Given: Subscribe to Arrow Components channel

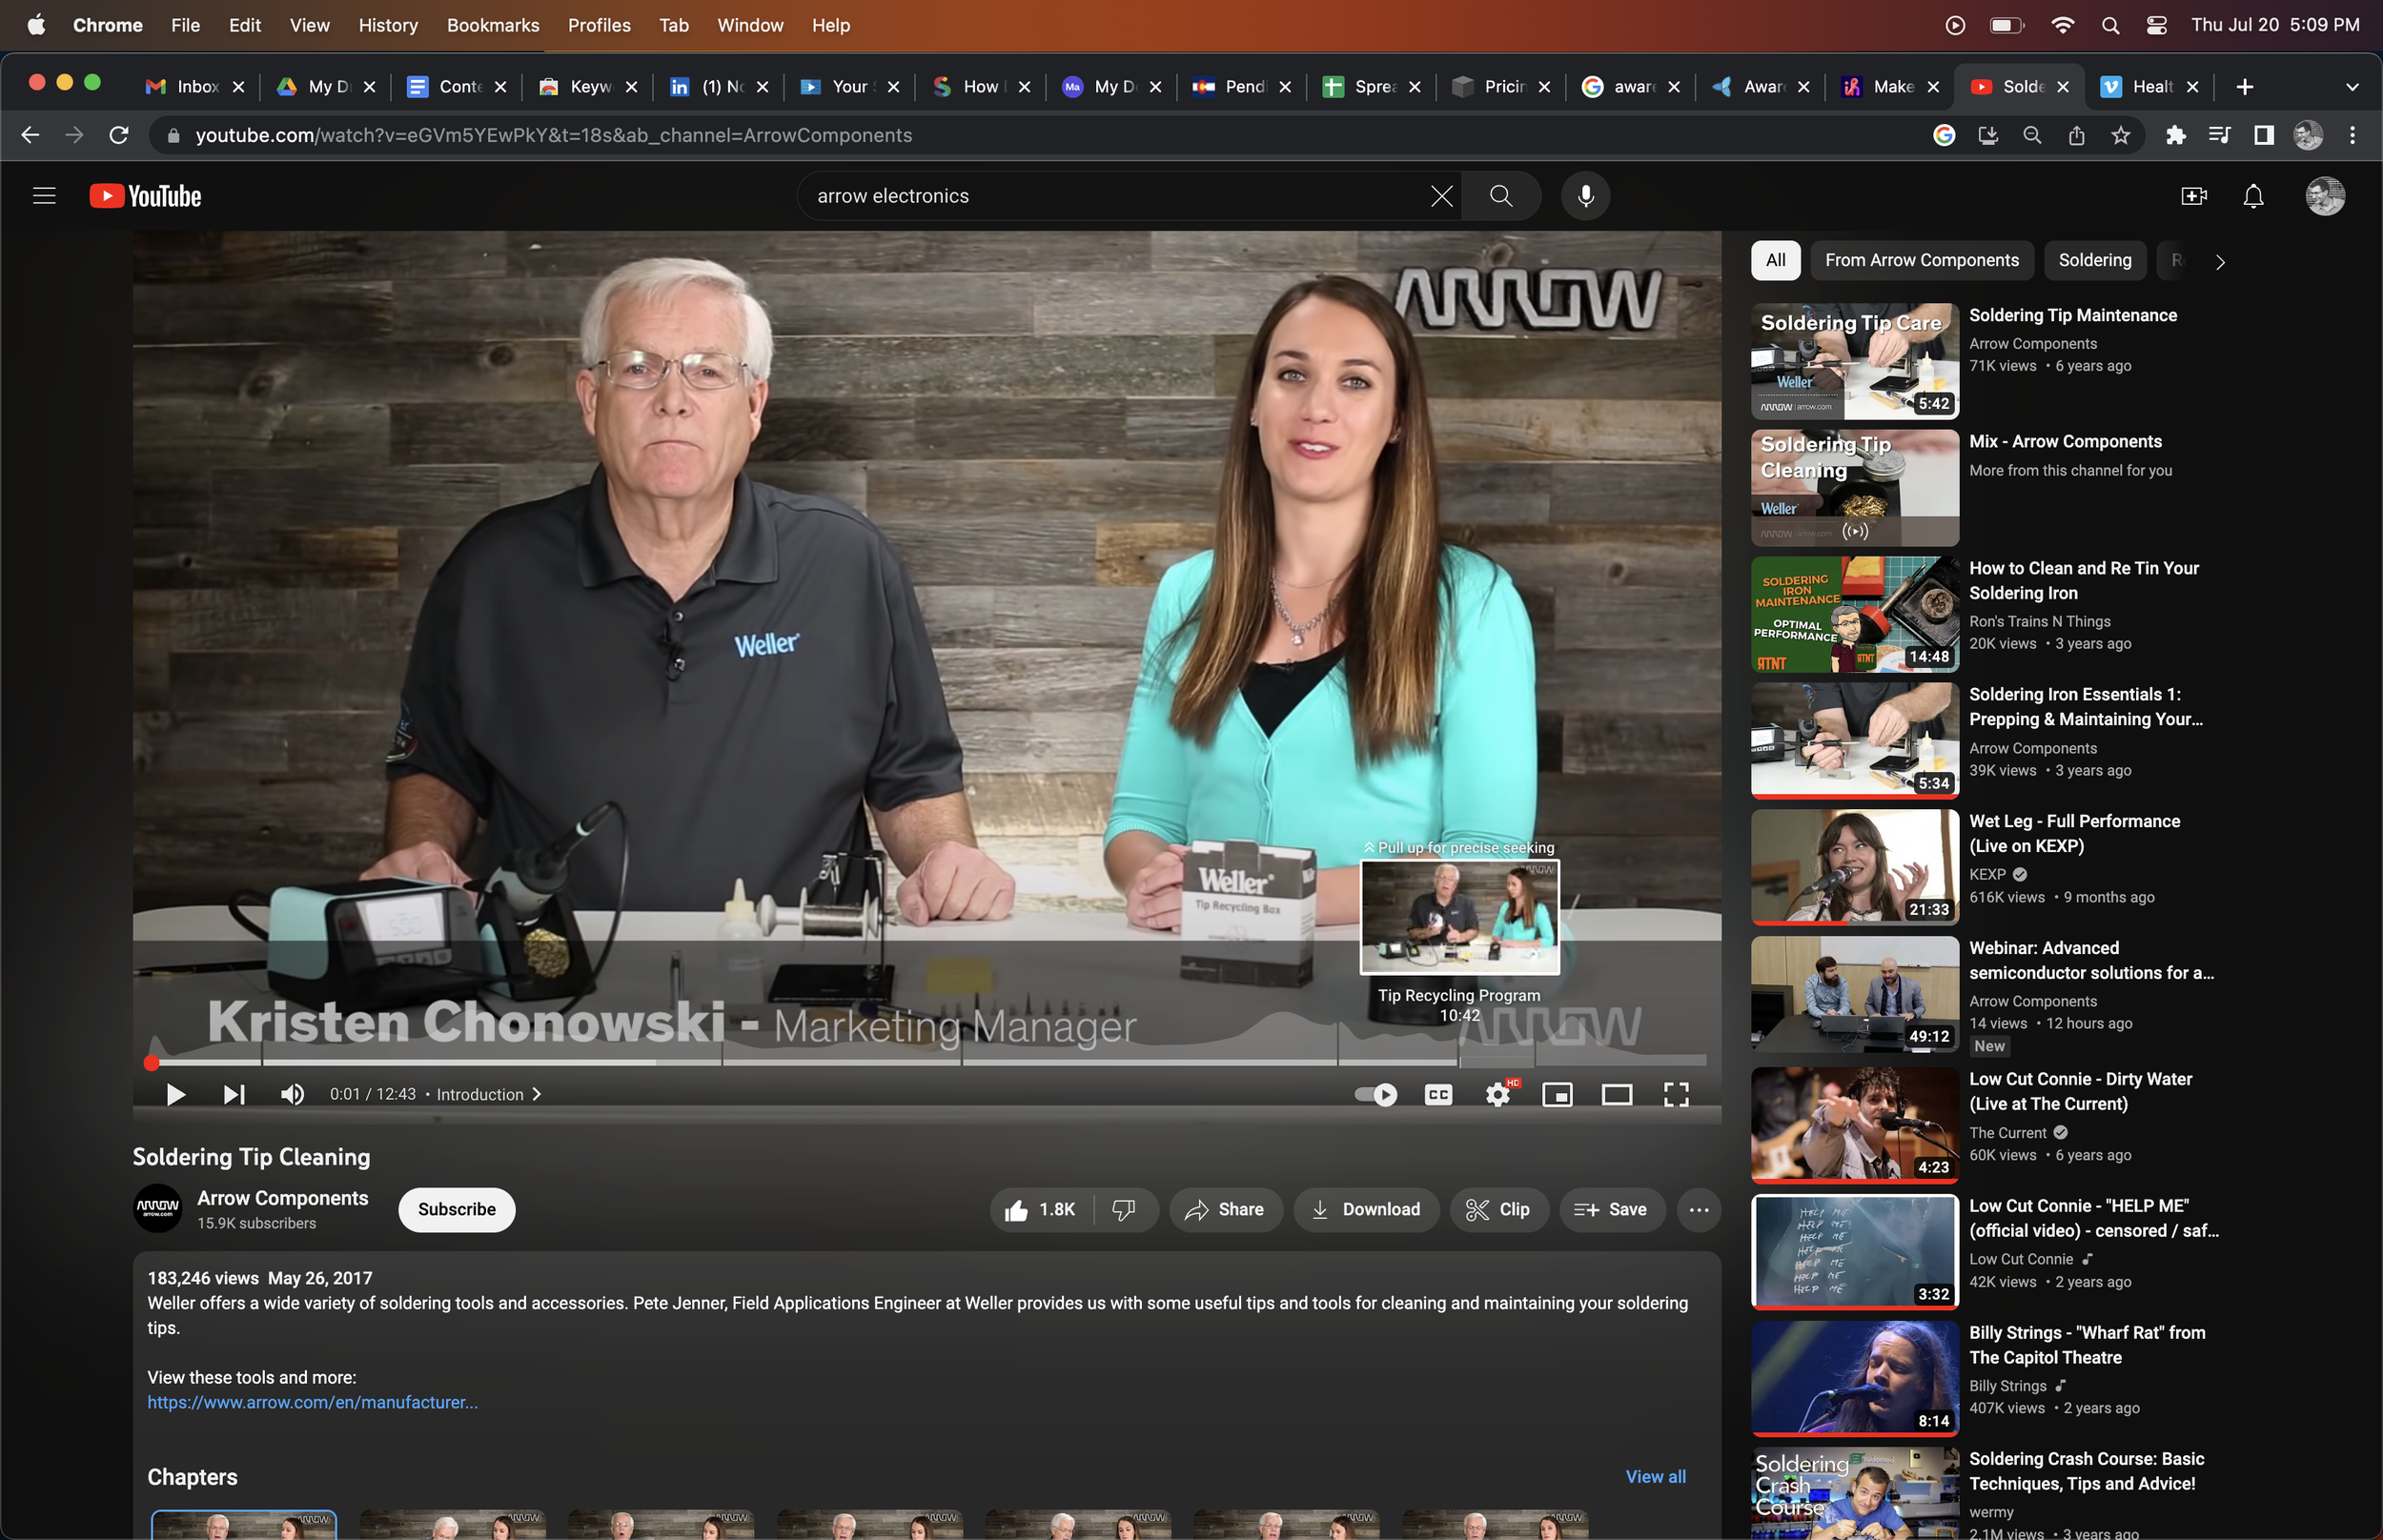Looking at the screenshot, I should pyautogui.click(x=456, y=1210).
